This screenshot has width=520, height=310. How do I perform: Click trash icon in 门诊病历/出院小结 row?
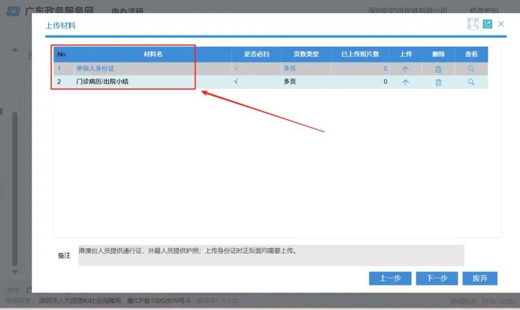pyautogui.click(x=438, y=82)
